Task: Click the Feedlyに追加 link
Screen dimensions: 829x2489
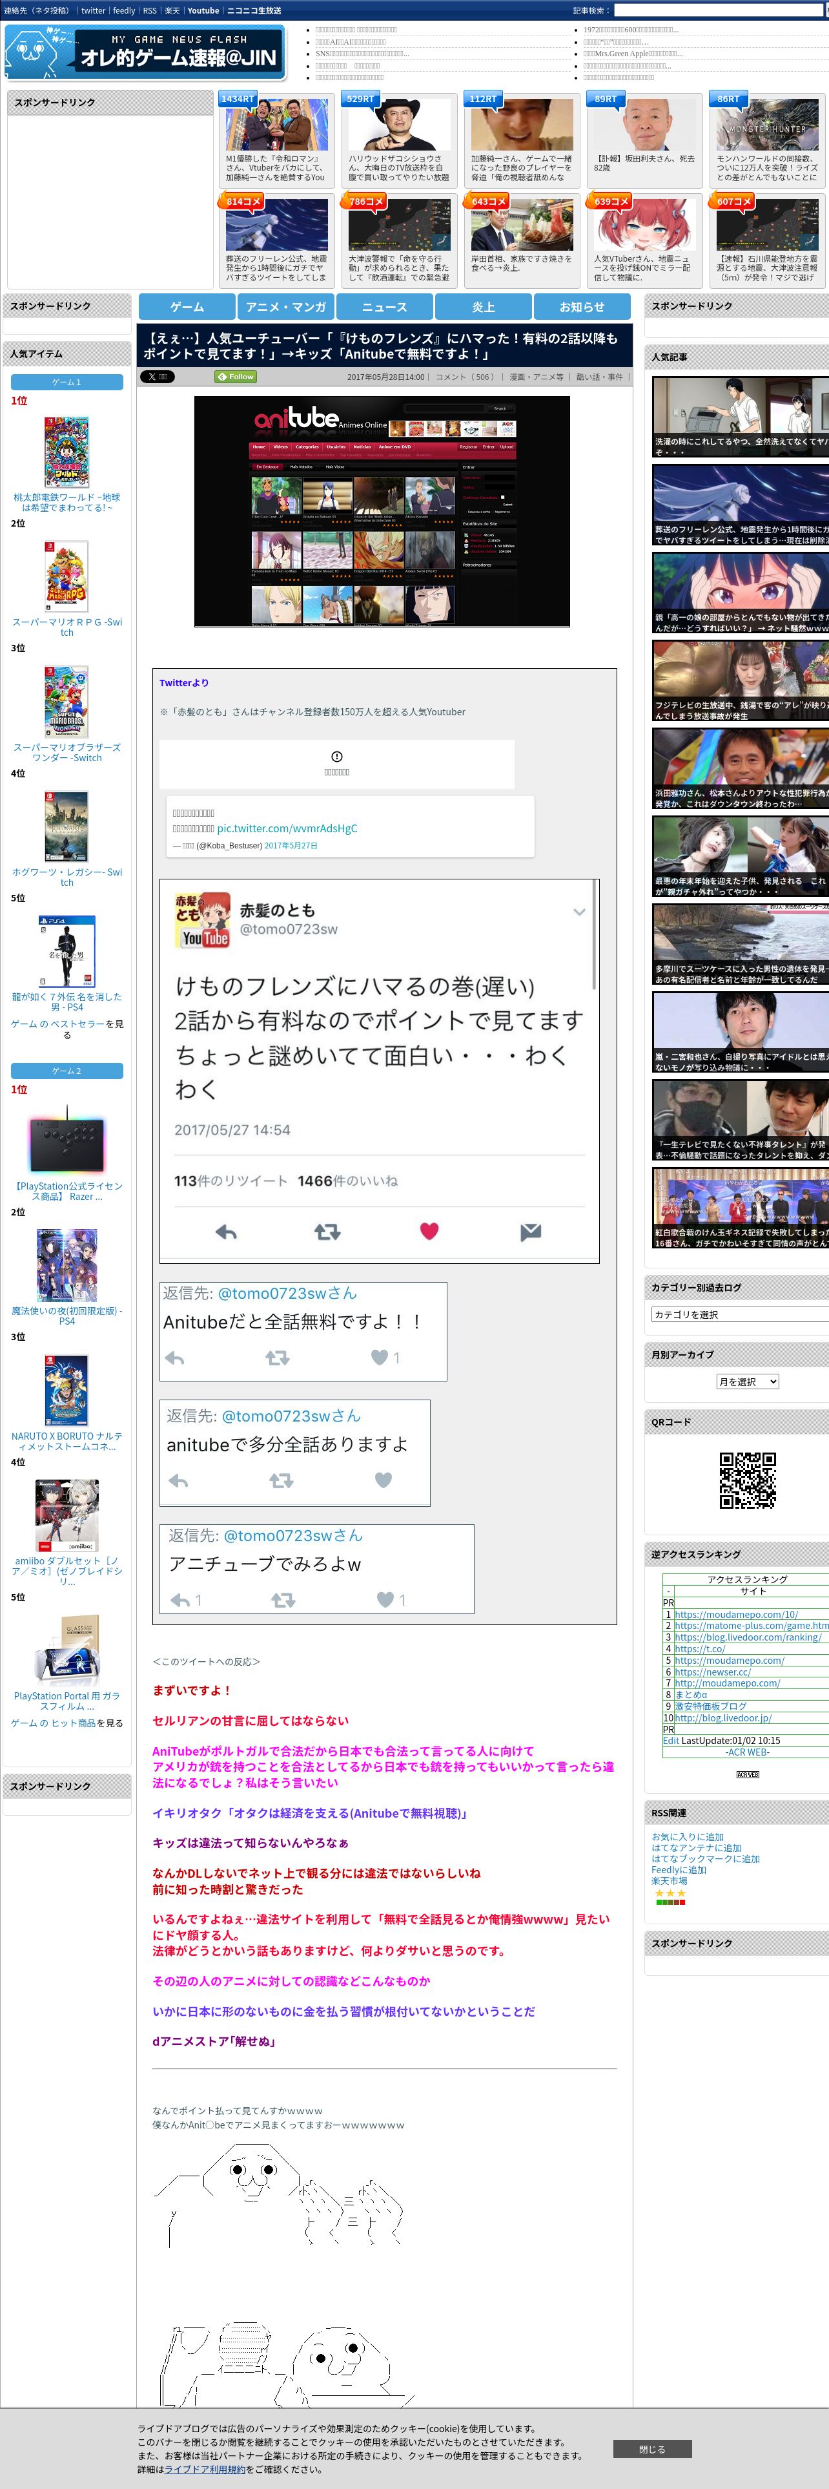Action: (x=679, y=1869)
